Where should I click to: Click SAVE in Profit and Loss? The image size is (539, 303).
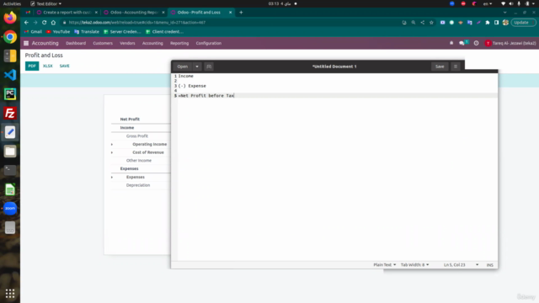pos(64,66)
